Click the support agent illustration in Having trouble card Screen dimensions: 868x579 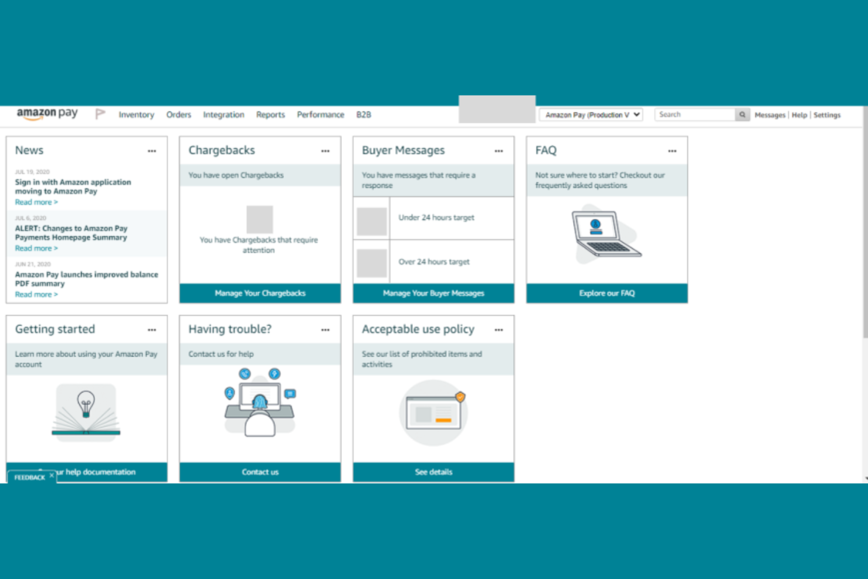[260, 402]
